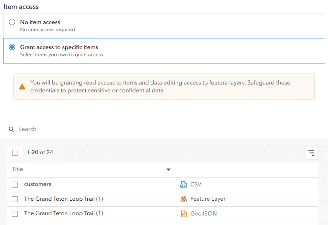
Task: Click the orange warning triangle icon
Action: tap(22, 87)
